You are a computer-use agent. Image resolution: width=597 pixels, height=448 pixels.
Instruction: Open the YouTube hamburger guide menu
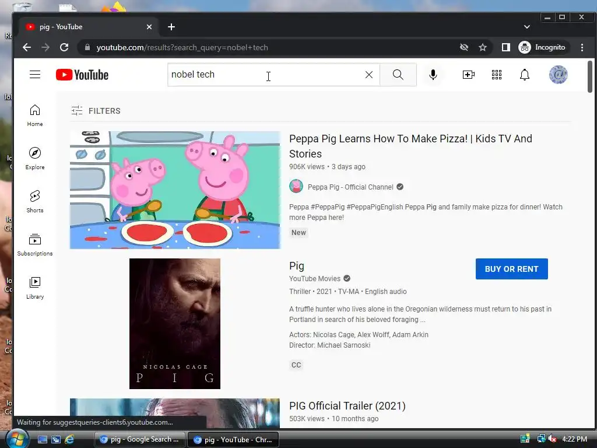pos(34,74)
